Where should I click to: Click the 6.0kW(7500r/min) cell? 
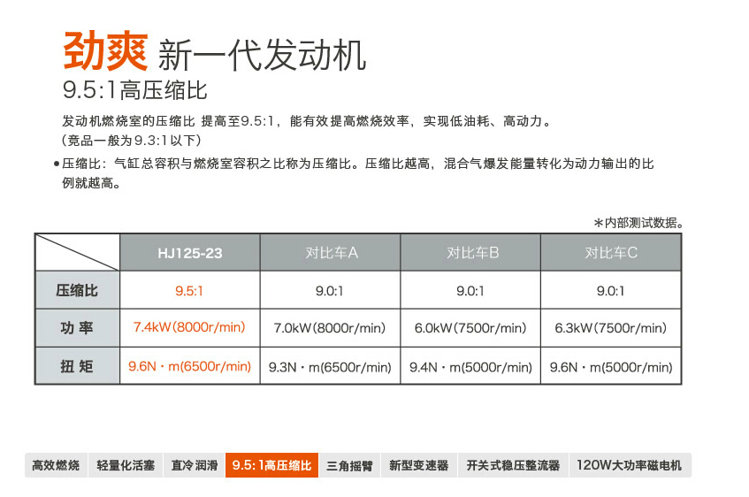pyautogui.click(x=470, y=328)
